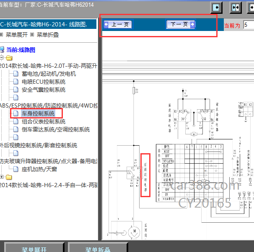254x252 pixels.
Task: Open the 2.0T open folder icon
Action: pyautogui.click(x=9, y=58)
